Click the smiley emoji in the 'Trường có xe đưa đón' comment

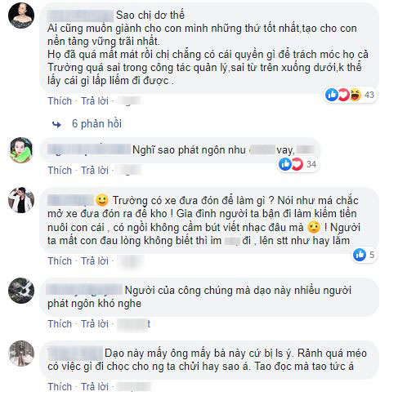pos(102,200)
